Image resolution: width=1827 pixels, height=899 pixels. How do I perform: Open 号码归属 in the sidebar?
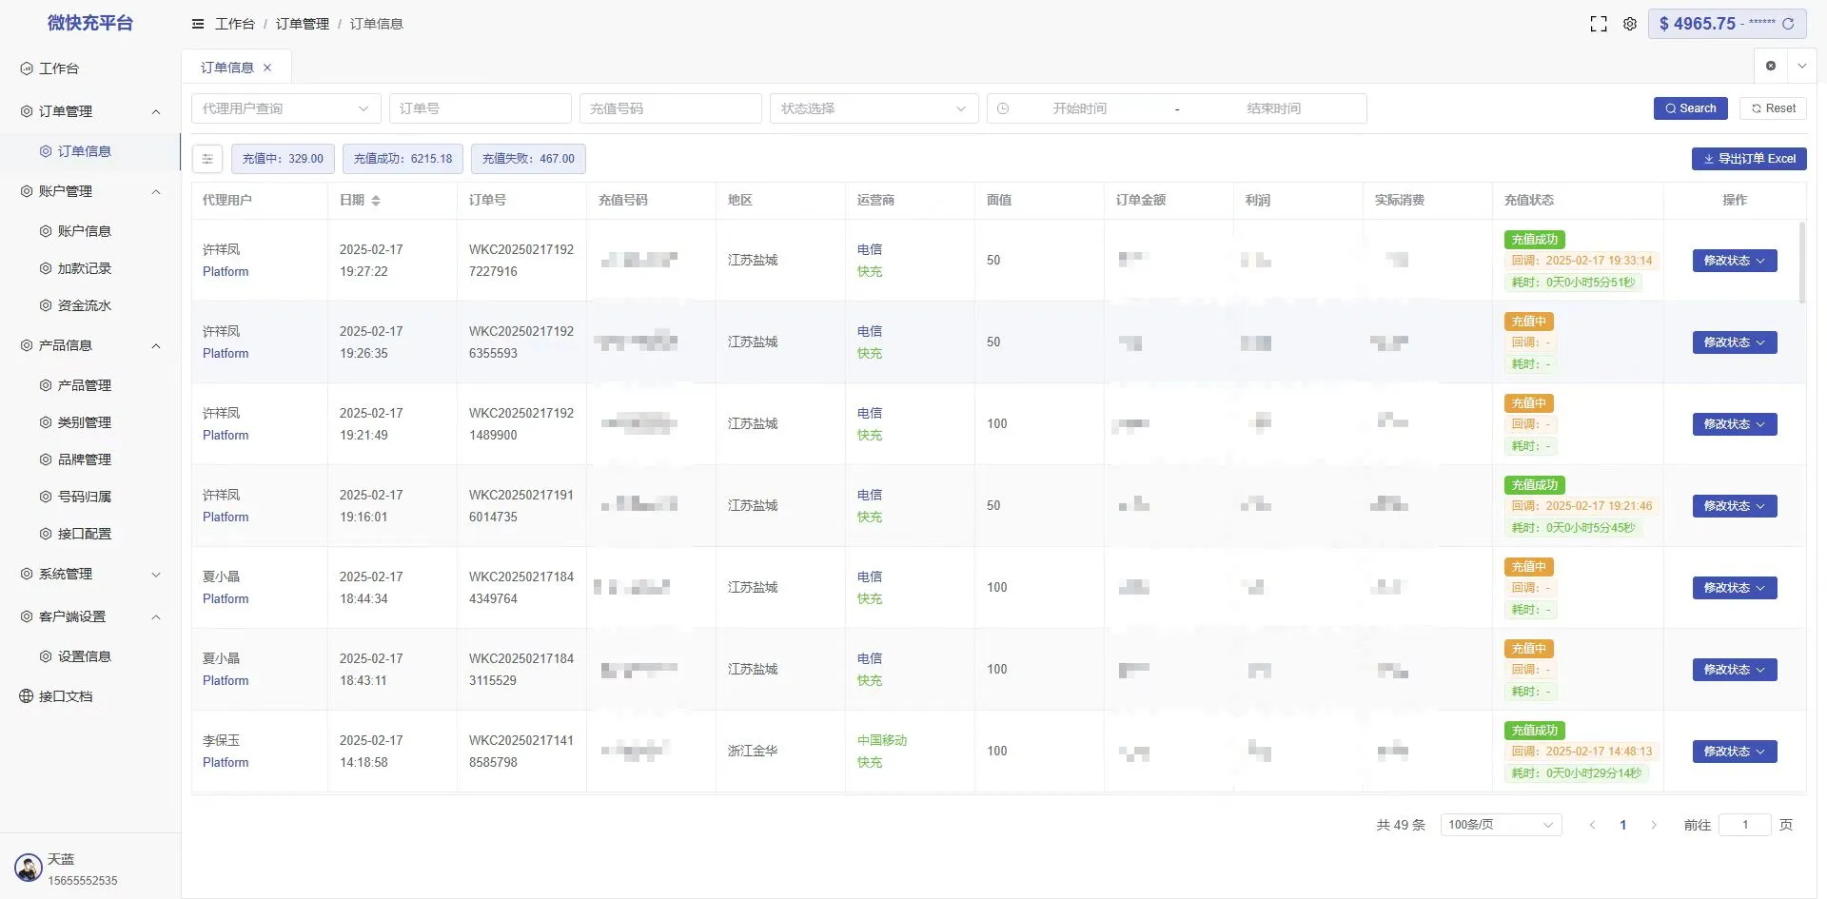(84, 497)
